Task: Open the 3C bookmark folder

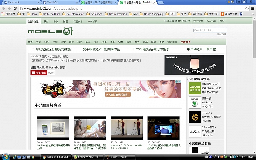Action: point(21,14)
